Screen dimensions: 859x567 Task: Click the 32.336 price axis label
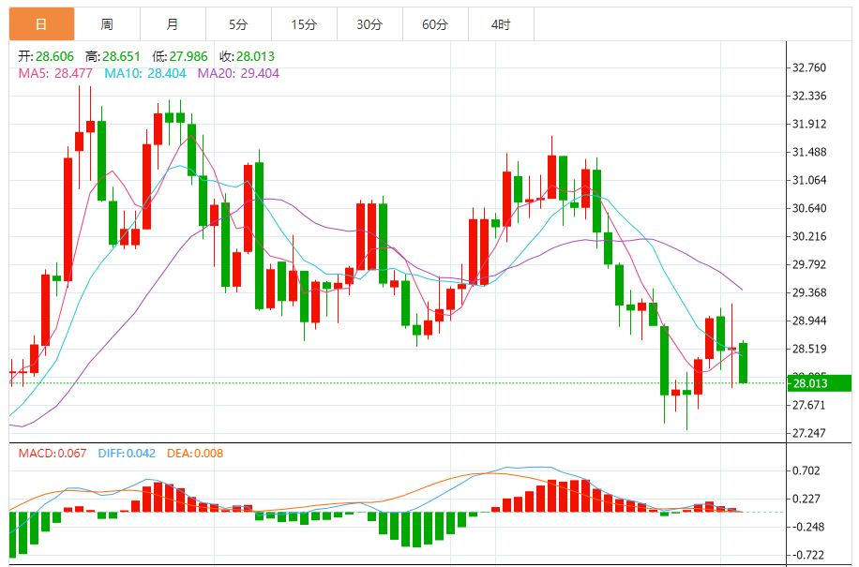pos(809,96)
